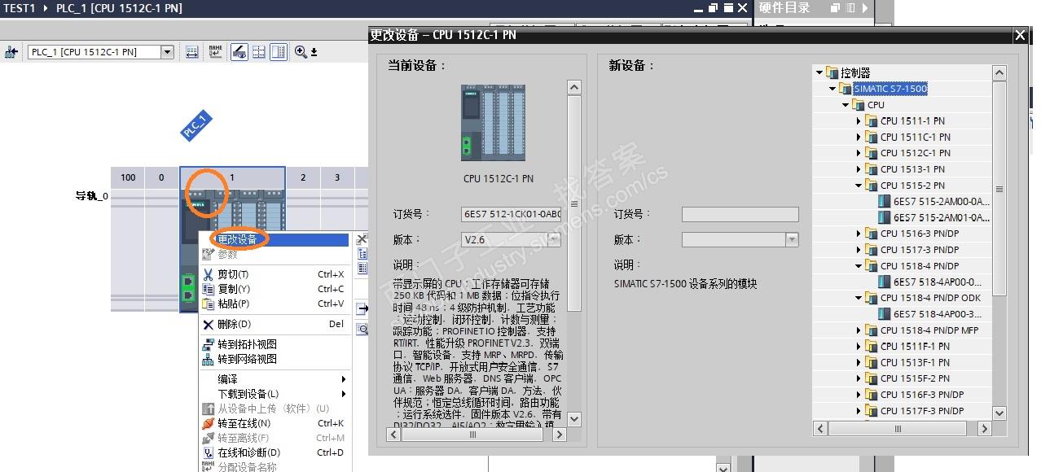The height and width of the screenshot is (472, 1041).
Task: Select the 6ES7 518-4AP00-3... module entry
Action: tap(938, 314)
